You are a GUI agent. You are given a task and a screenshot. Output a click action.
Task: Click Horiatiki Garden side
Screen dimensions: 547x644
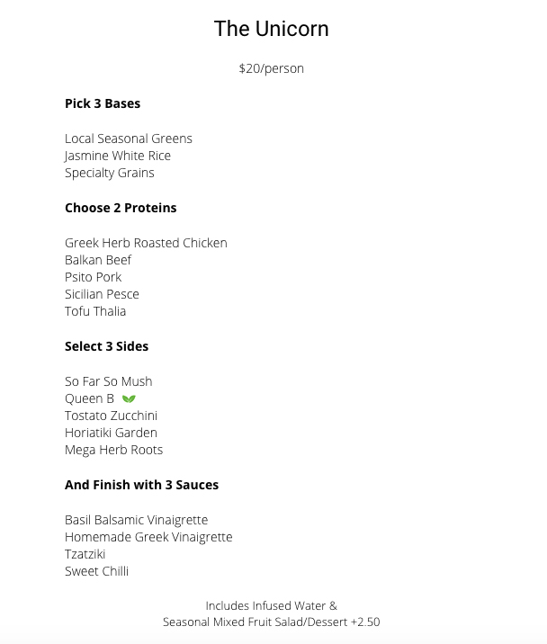(x=111, y=433)
